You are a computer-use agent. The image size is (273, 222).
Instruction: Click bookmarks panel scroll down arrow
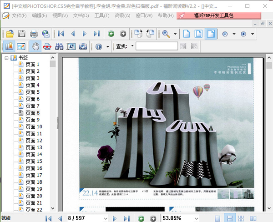click(53, 208)
